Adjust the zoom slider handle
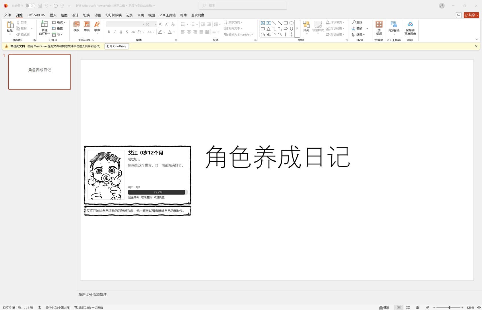482x310 pixels. tap(450, 307)
